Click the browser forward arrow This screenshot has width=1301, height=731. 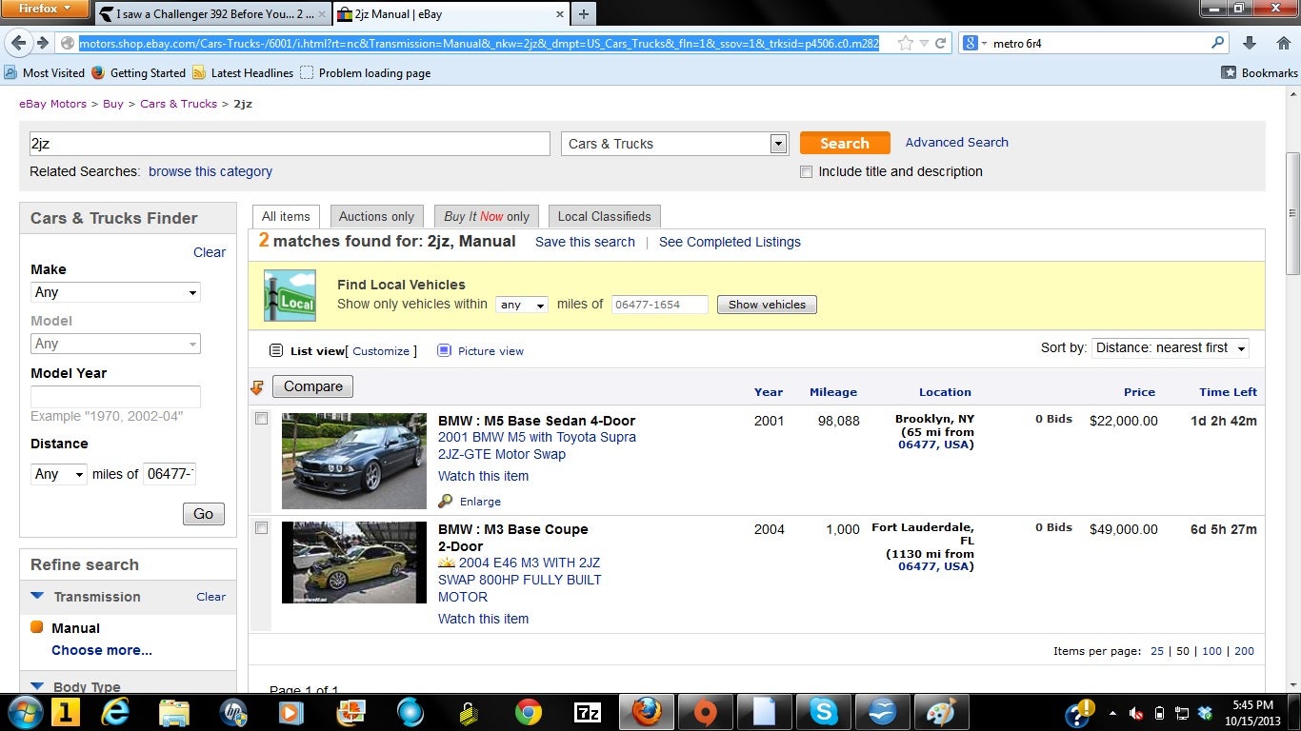pos(43,43)
